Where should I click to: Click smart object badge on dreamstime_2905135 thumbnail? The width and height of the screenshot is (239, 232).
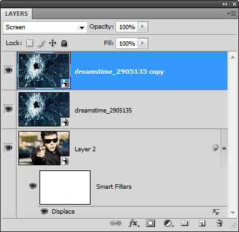tap(65, 122)
